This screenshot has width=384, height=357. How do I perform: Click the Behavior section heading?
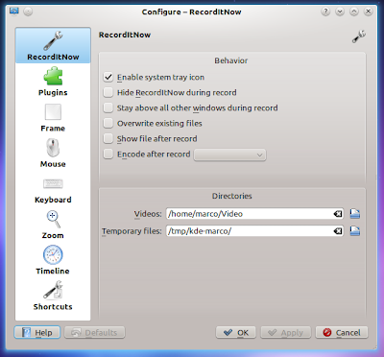point(231,60)
